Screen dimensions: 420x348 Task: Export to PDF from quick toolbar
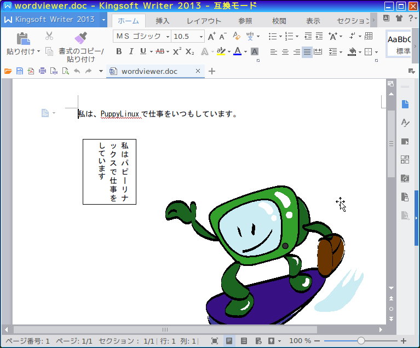[31, 71]
